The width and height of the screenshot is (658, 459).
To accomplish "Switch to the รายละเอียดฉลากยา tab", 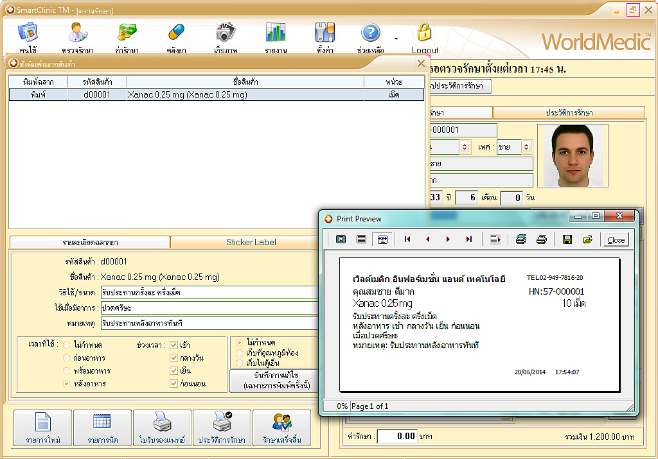I will 90,242.
